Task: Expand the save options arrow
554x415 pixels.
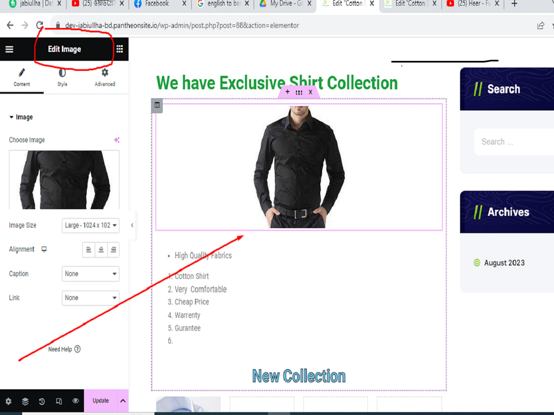Action: tap(123, 401)
